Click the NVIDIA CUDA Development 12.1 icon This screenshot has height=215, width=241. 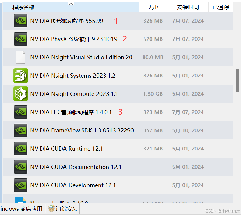pyautogui.click(x=21, y=185)
